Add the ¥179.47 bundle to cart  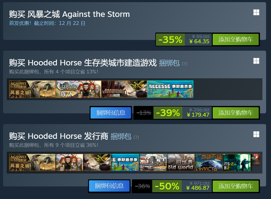pos(236,113)
